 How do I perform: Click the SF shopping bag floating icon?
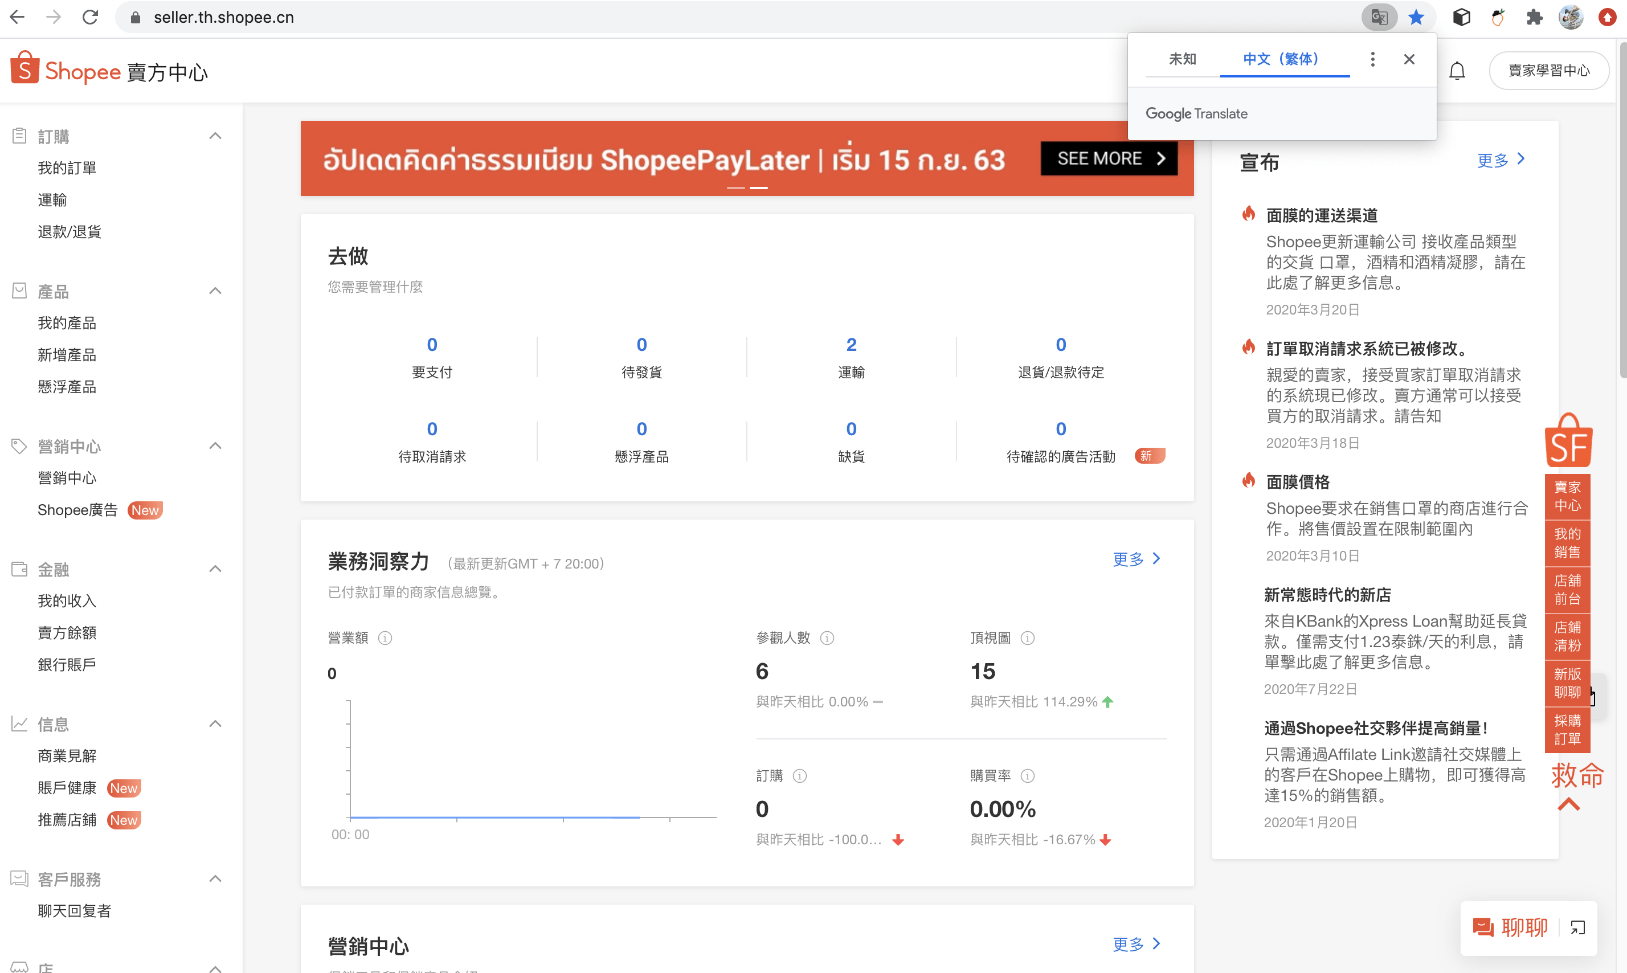1568,440
